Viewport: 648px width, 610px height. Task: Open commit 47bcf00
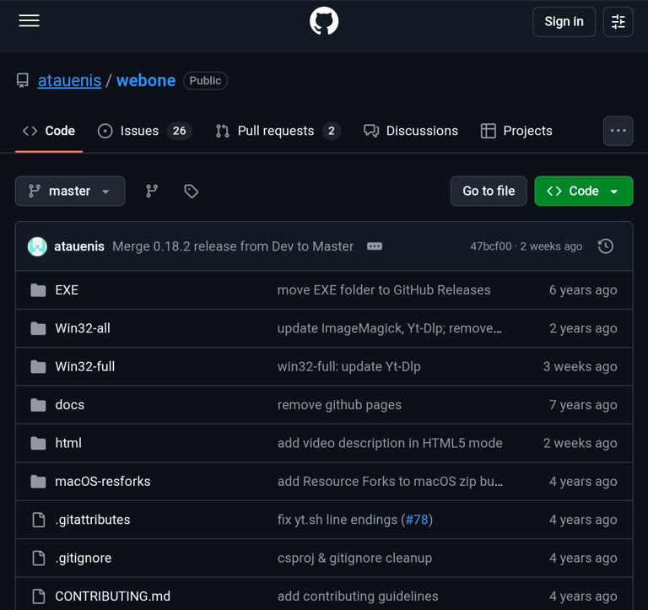tap(490, 246)
